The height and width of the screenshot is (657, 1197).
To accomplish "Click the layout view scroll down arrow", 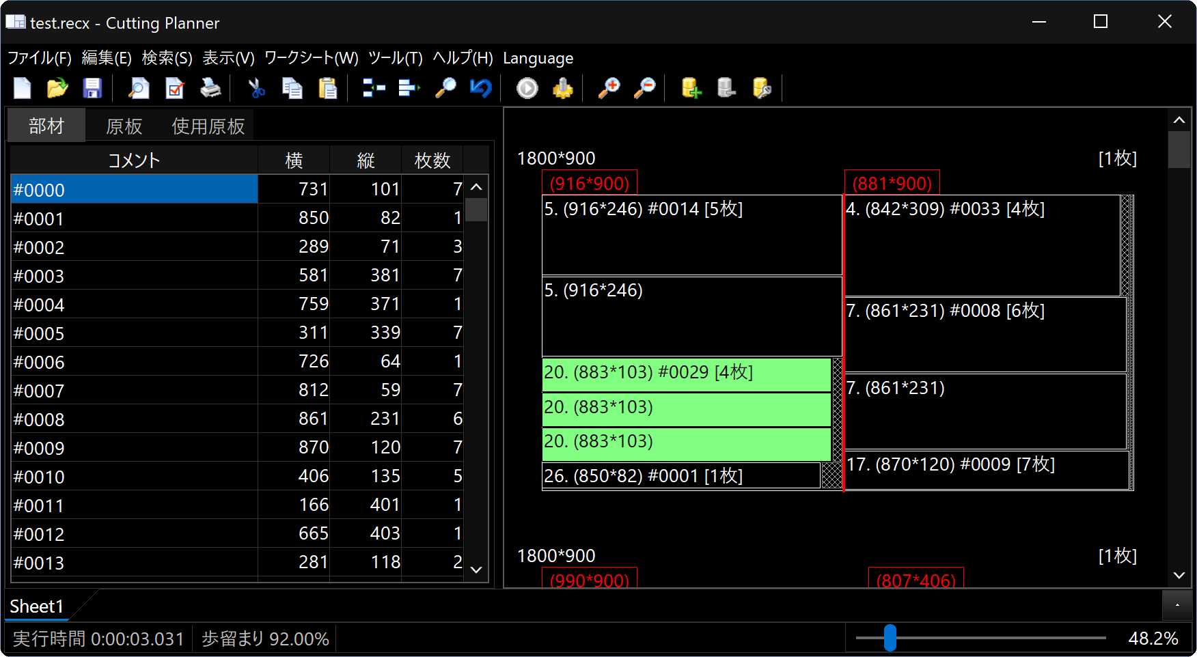I will [x=1179, y=575].
